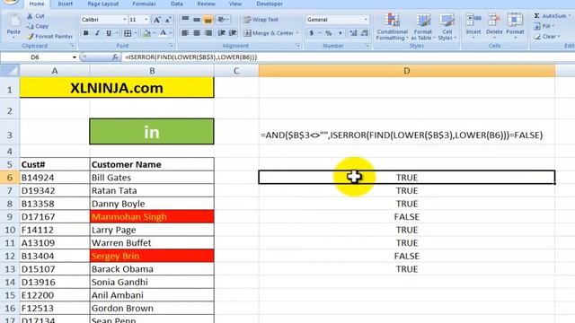This screenshot has height=323, width=575.
Task: Switch to the Developer tab
Action: (270, 4)
